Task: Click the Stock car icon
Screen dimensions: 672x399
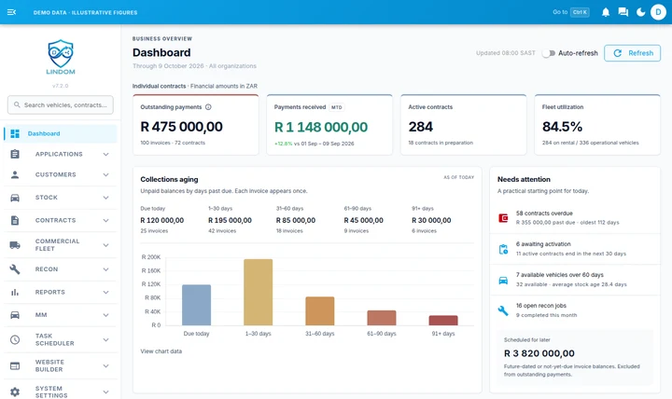Action: click(x=15, y=198)
